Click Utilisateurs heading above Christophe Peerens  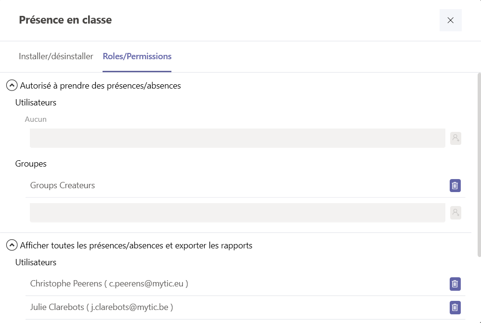(36, 262)
